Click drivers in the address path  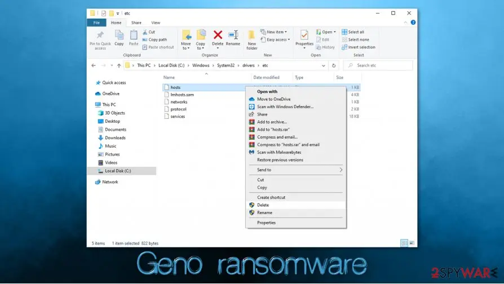249,65
